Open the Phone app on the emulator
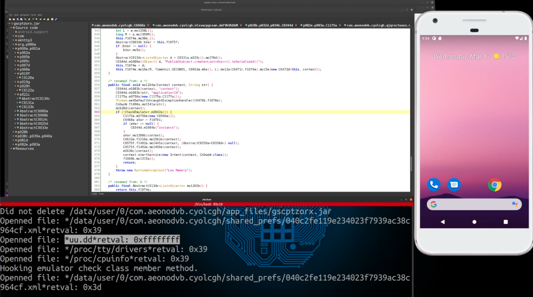533x297 pixels. pyautogui.click(x=433, y=185)
